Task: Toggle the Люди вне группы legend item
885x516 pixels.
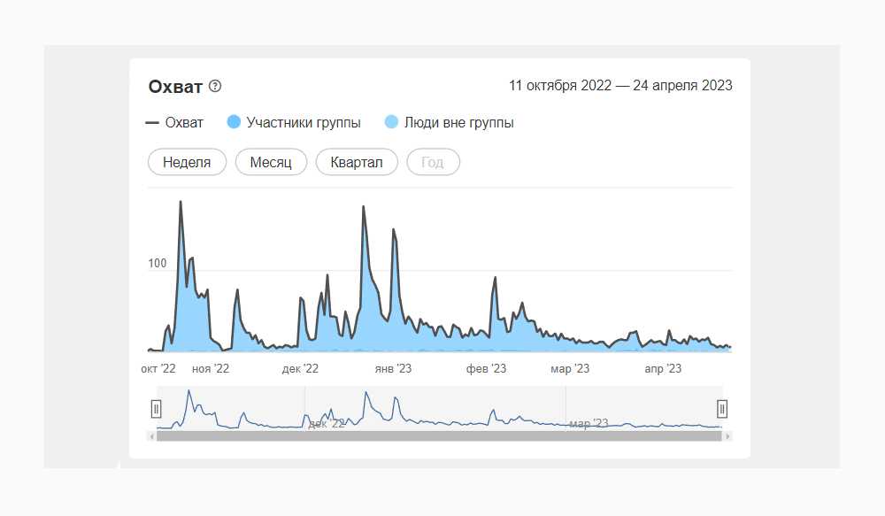Action: 449,123
